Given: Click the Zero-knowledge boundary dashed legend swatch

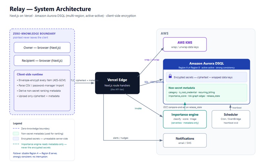Looking at the screenshot, I should click(x=16, y=128).
